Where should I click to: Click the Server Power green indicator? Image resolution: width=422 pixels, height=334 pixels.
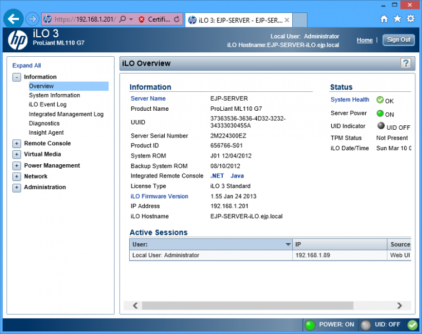coord(380,114)
